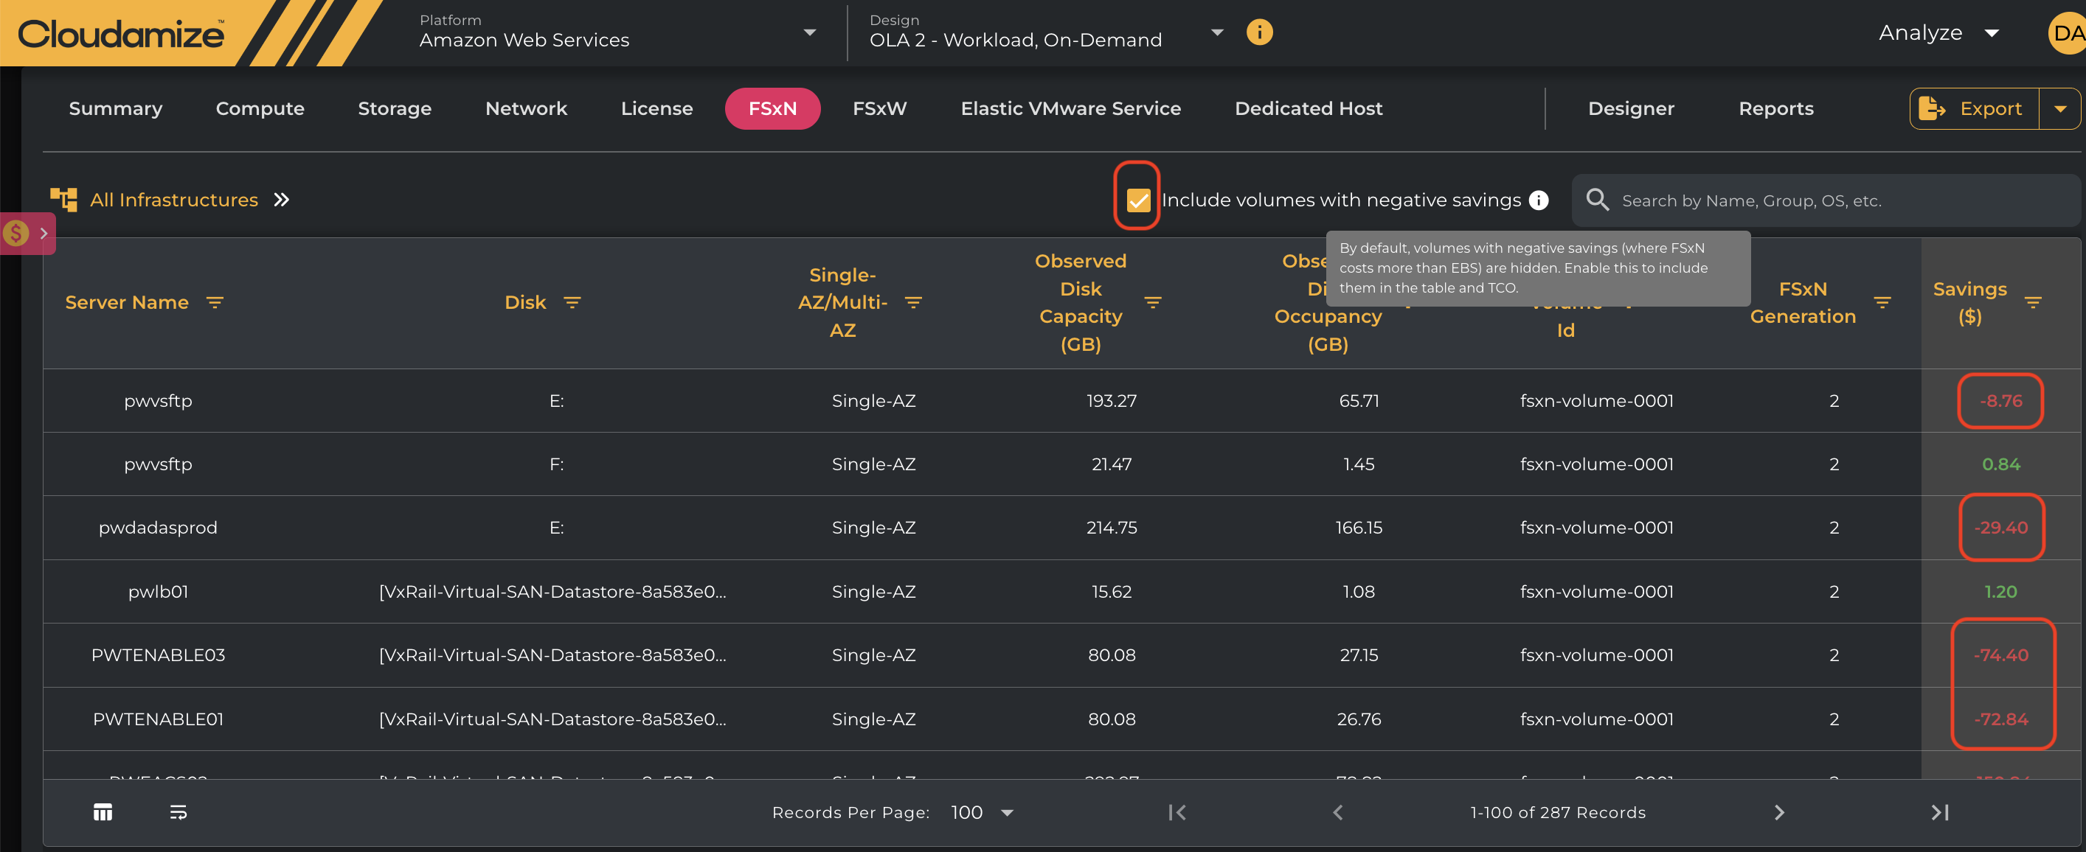
Task: Filter the Server Name column
Action: pos(215,303)
